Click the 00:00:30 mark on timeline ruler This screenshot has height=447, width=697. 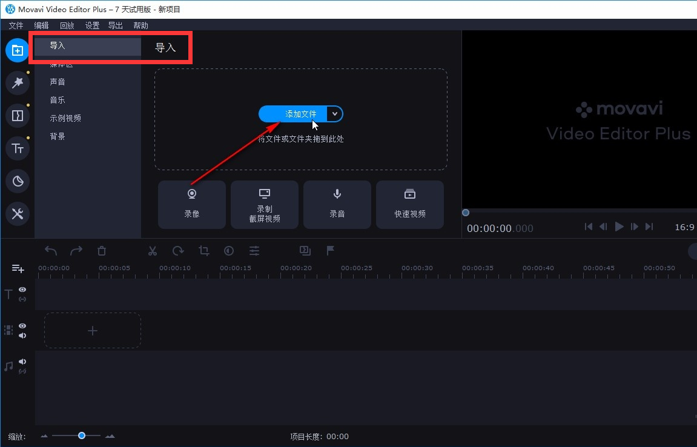pos(417,268)
